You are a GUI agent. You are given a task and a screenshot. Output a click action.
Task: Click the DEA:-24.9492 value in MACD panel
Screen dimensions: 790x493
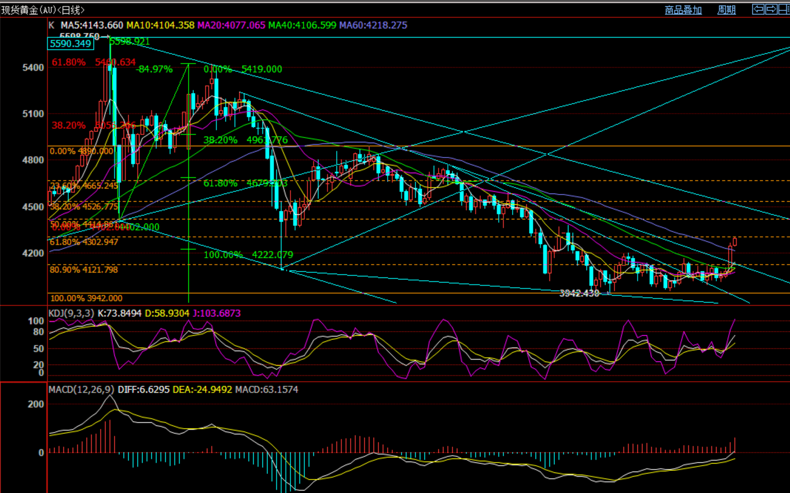coord(202,390)
